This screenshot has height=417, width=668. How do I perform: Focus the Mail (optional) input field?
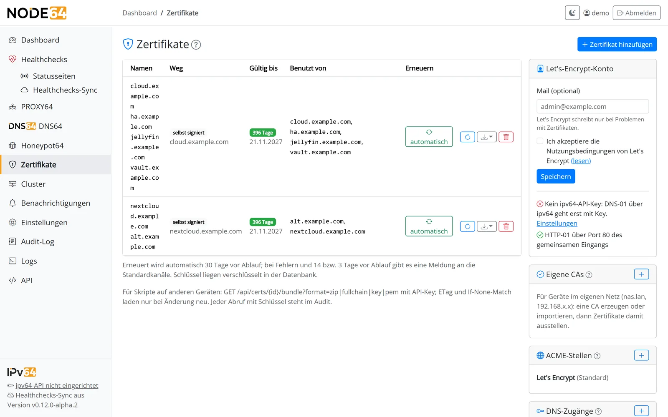(x=592, y=106)
